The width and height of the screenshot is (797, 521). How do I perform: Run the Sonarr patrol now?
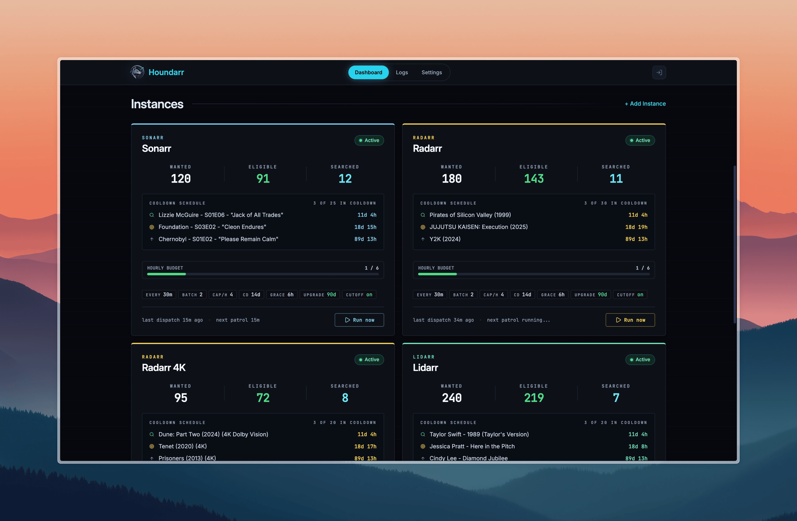[359, 320]
